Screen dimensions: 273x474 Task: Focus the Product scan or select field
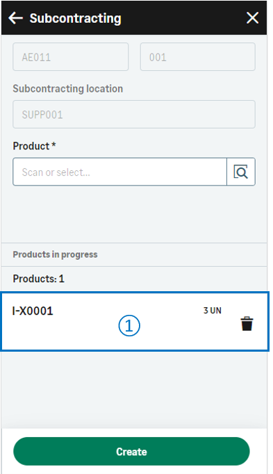pos(120,172)
